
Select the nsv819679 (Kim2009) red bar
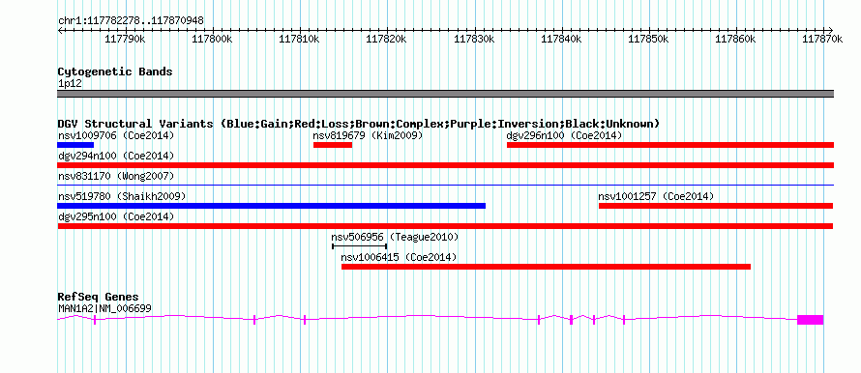click(333, 145)
